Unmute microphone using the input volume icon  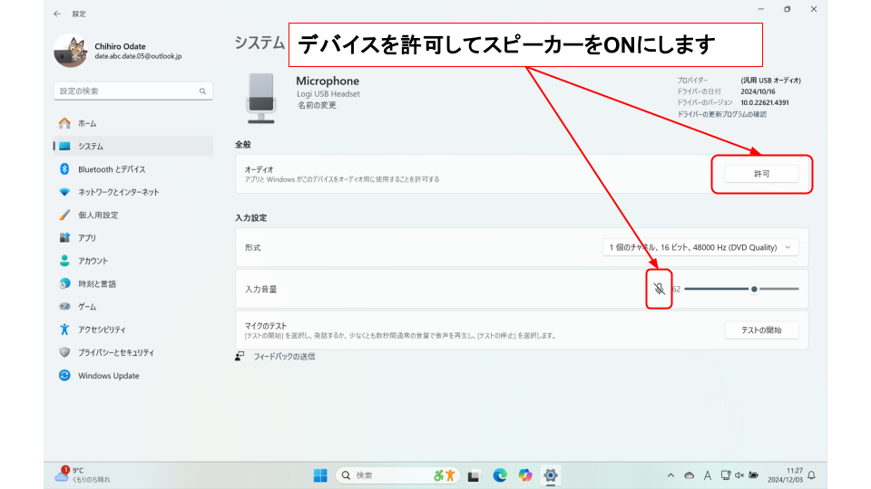(660, 289)
